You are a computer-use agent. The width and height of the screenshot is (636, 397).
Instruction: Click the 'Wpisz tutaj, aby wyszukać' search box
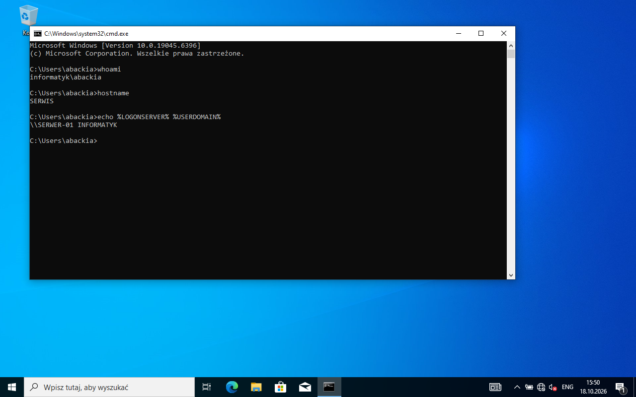click(109, 387)
